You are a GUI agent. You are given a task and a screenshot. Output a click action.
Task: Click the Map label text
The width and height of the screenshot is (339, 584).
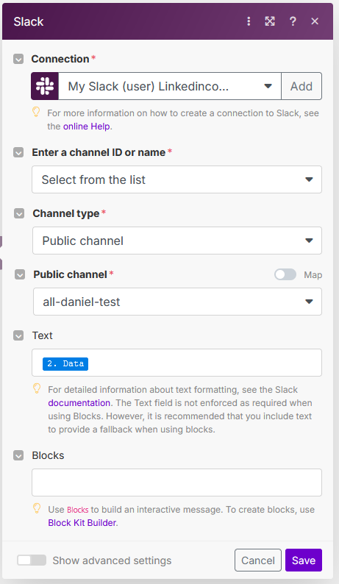[313, 275]
